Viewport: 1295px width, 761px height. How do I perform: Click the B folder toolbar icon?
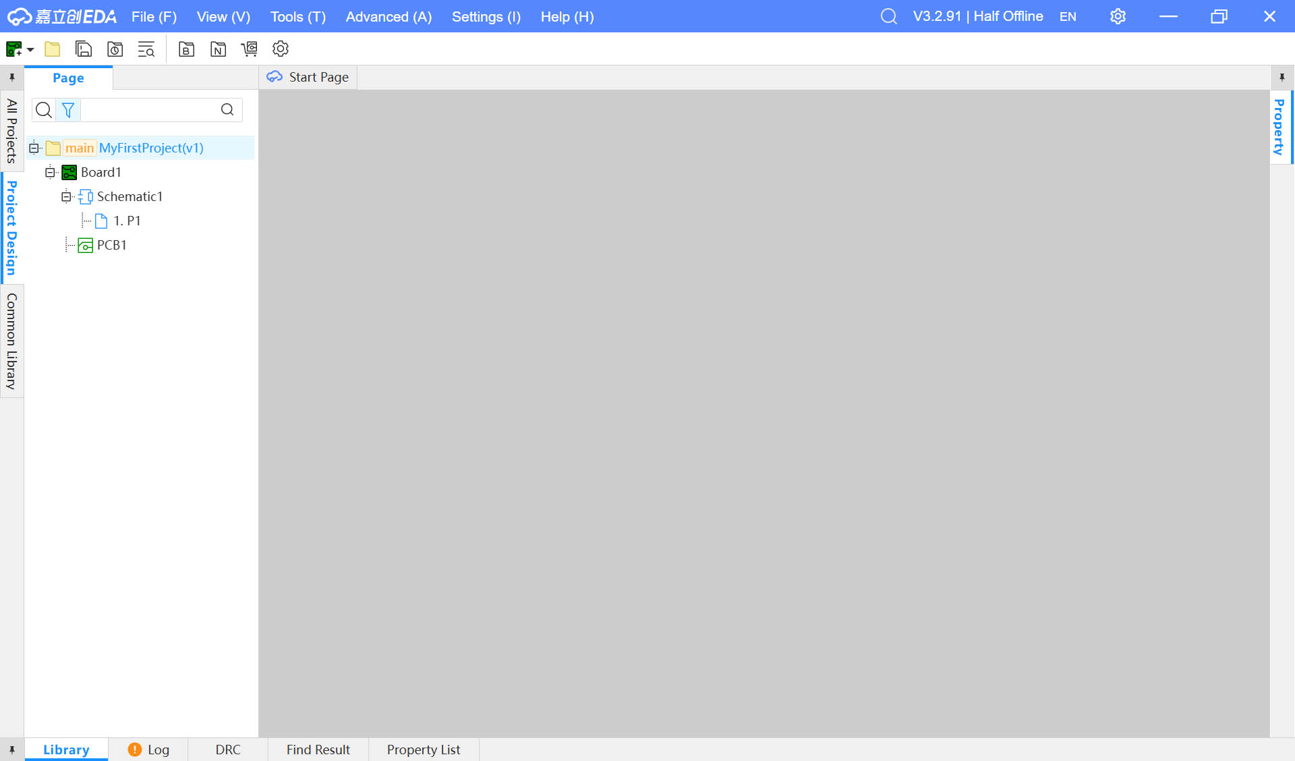(x=186, y=49)
